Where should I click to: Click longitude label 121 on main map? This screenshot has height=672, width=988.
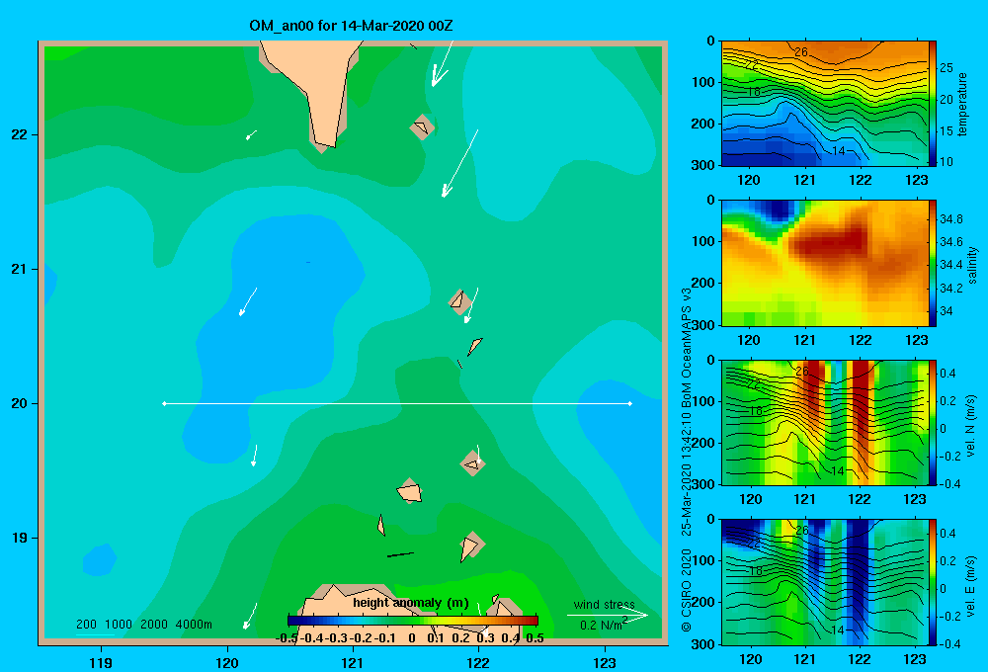pyautogui.click(x=353, y=662)
